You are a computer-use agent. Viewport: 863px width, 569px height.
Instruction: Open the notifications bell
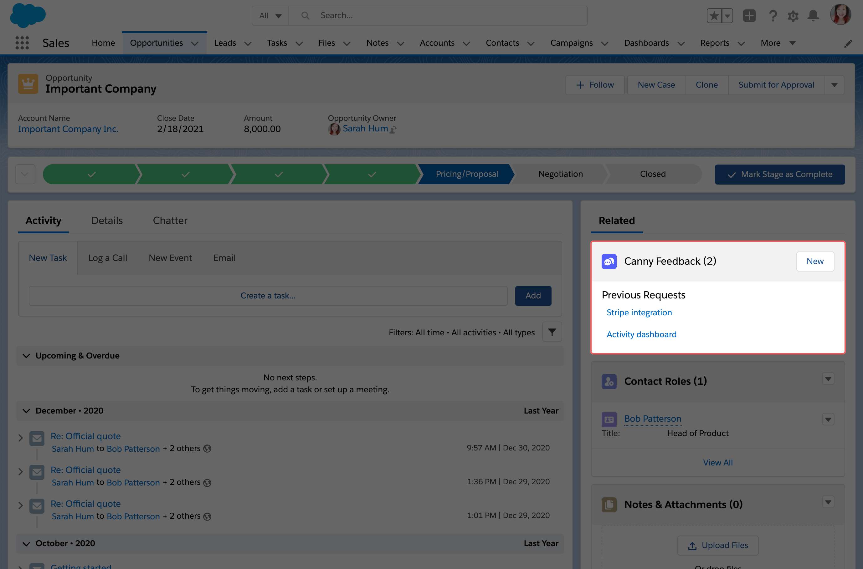point(813,16)
